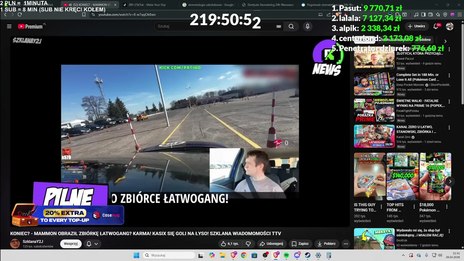Open the YouTube account avatar menu

tap(449, 26)
